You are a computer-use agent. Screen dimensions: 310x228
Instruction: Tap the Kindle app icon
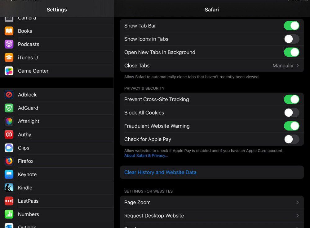pyautogui.click(x=9, y=188)
